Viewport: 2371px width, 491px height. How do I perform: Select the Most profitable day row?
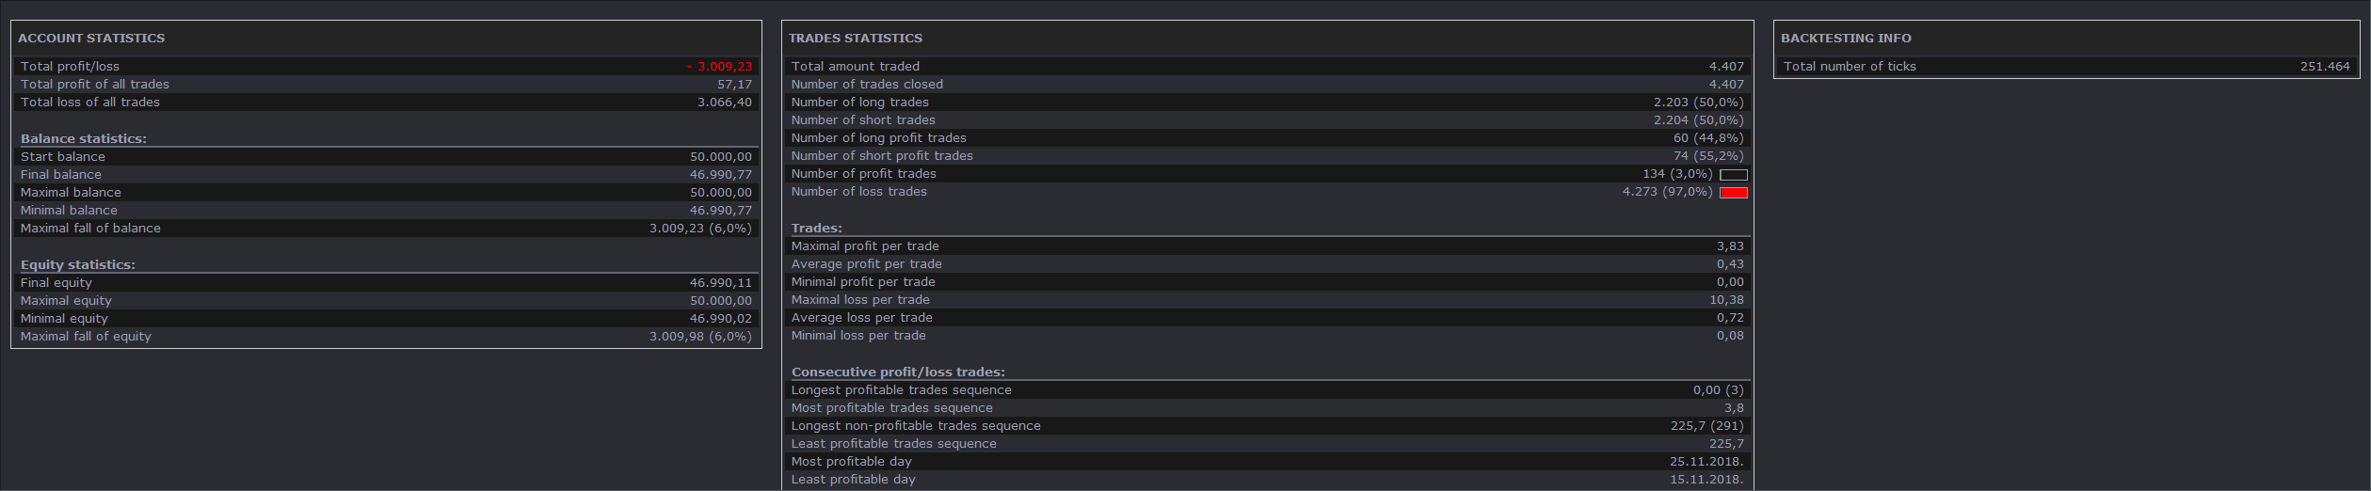[1267, 462]
